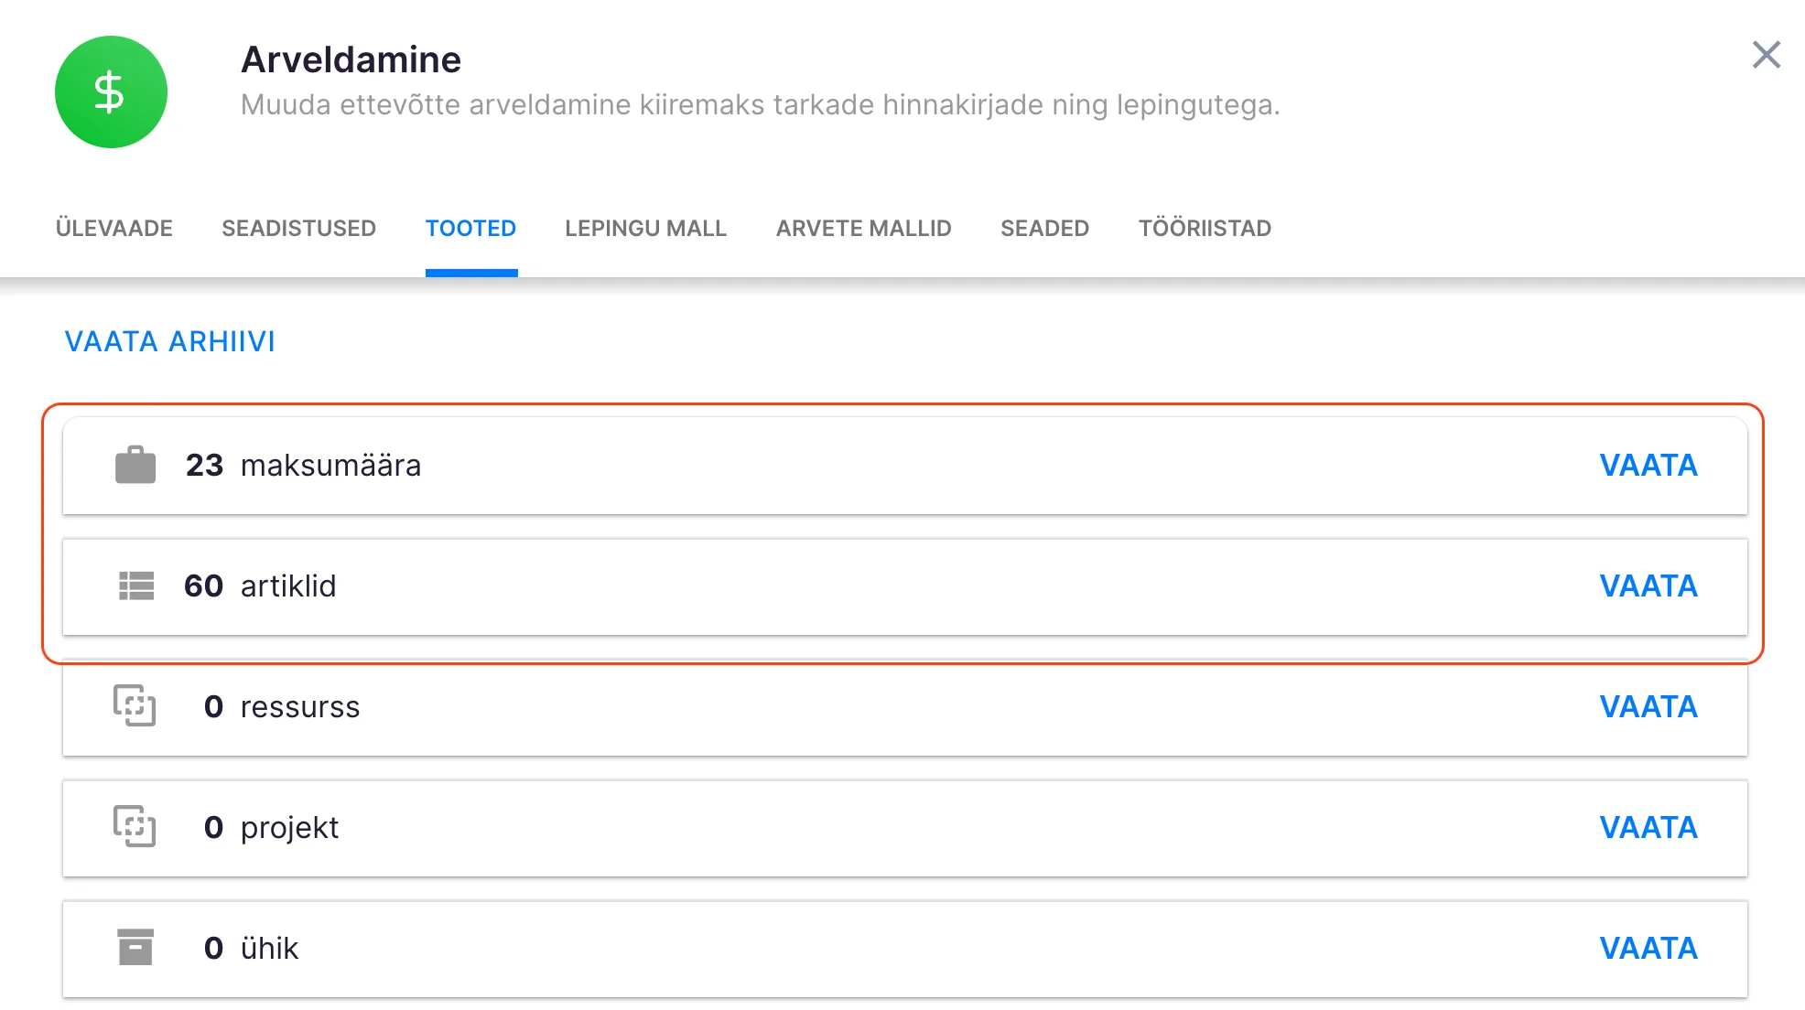Open the Seadistused tab
Image resolution: width=1805 pixels, height=1010 pixels.
298,228
